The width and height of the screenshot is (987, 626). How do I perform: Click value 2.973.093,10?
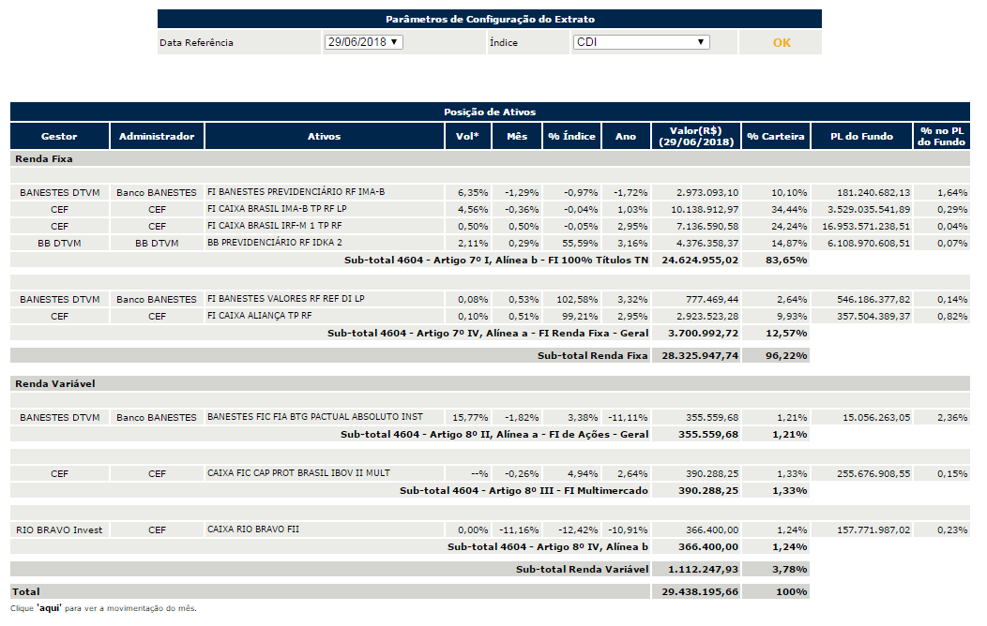coord(706,192)
